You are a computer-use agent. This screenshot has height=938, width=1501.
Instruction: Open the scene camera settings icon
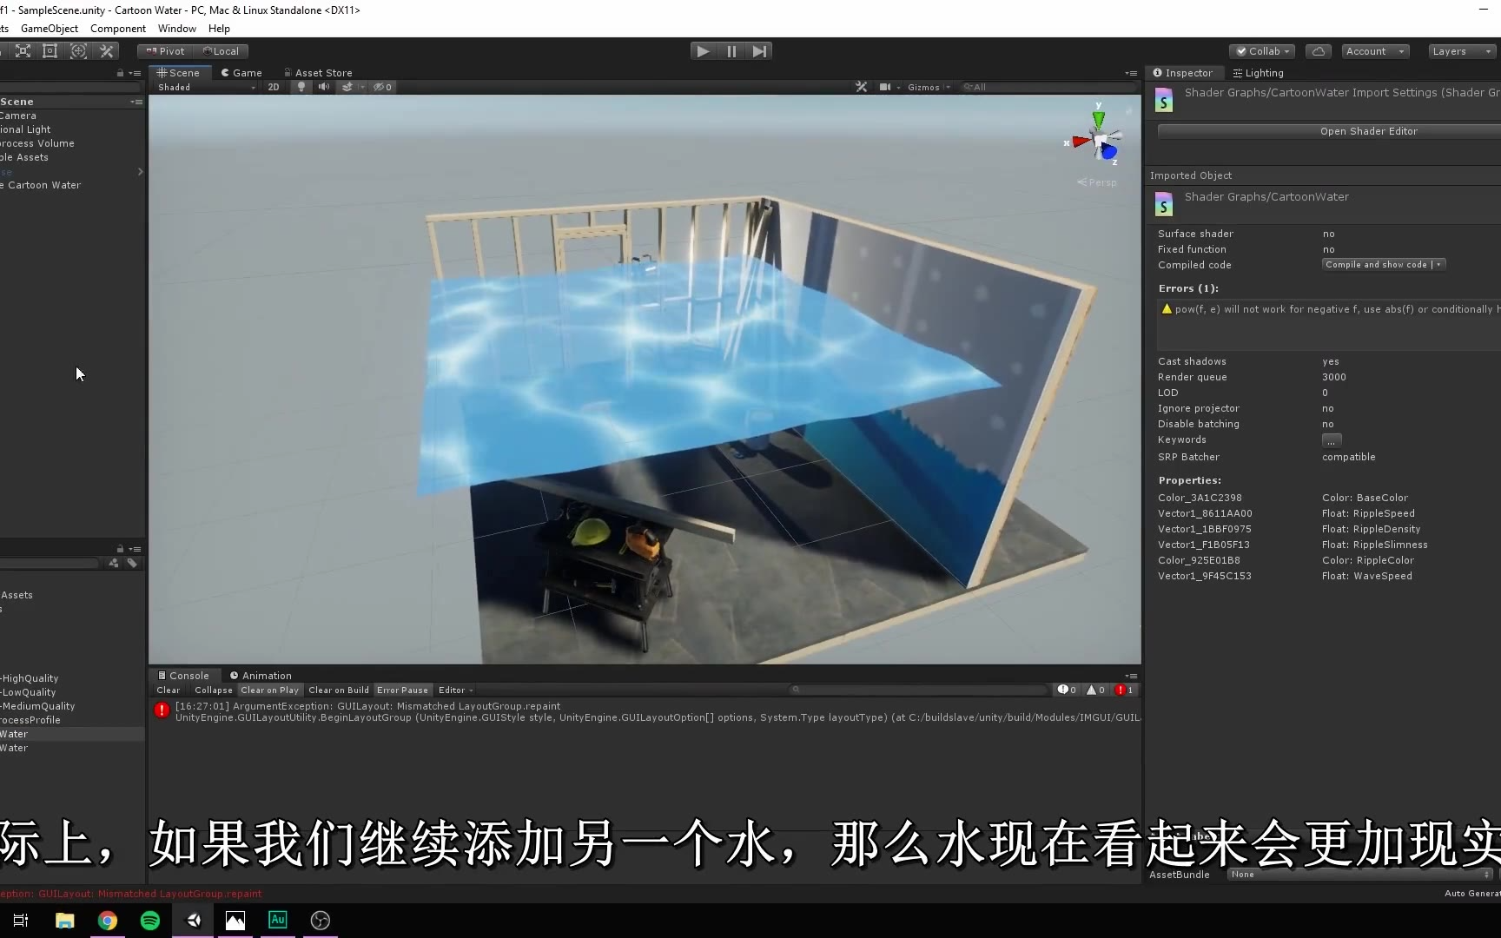click(885, 87)
